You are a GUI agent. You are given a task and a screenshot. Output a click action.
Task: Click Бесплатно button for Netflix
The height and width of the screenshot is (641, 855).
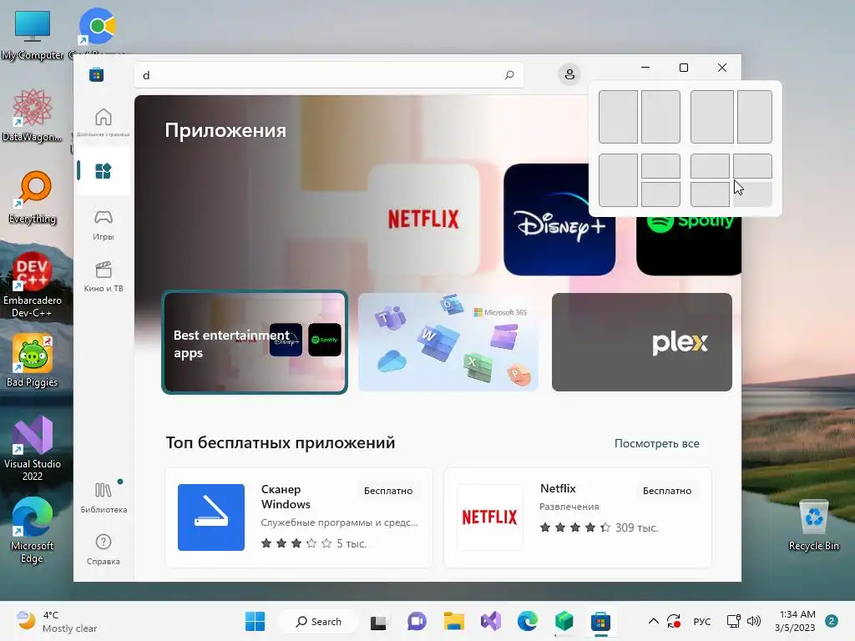click(667, 491)
